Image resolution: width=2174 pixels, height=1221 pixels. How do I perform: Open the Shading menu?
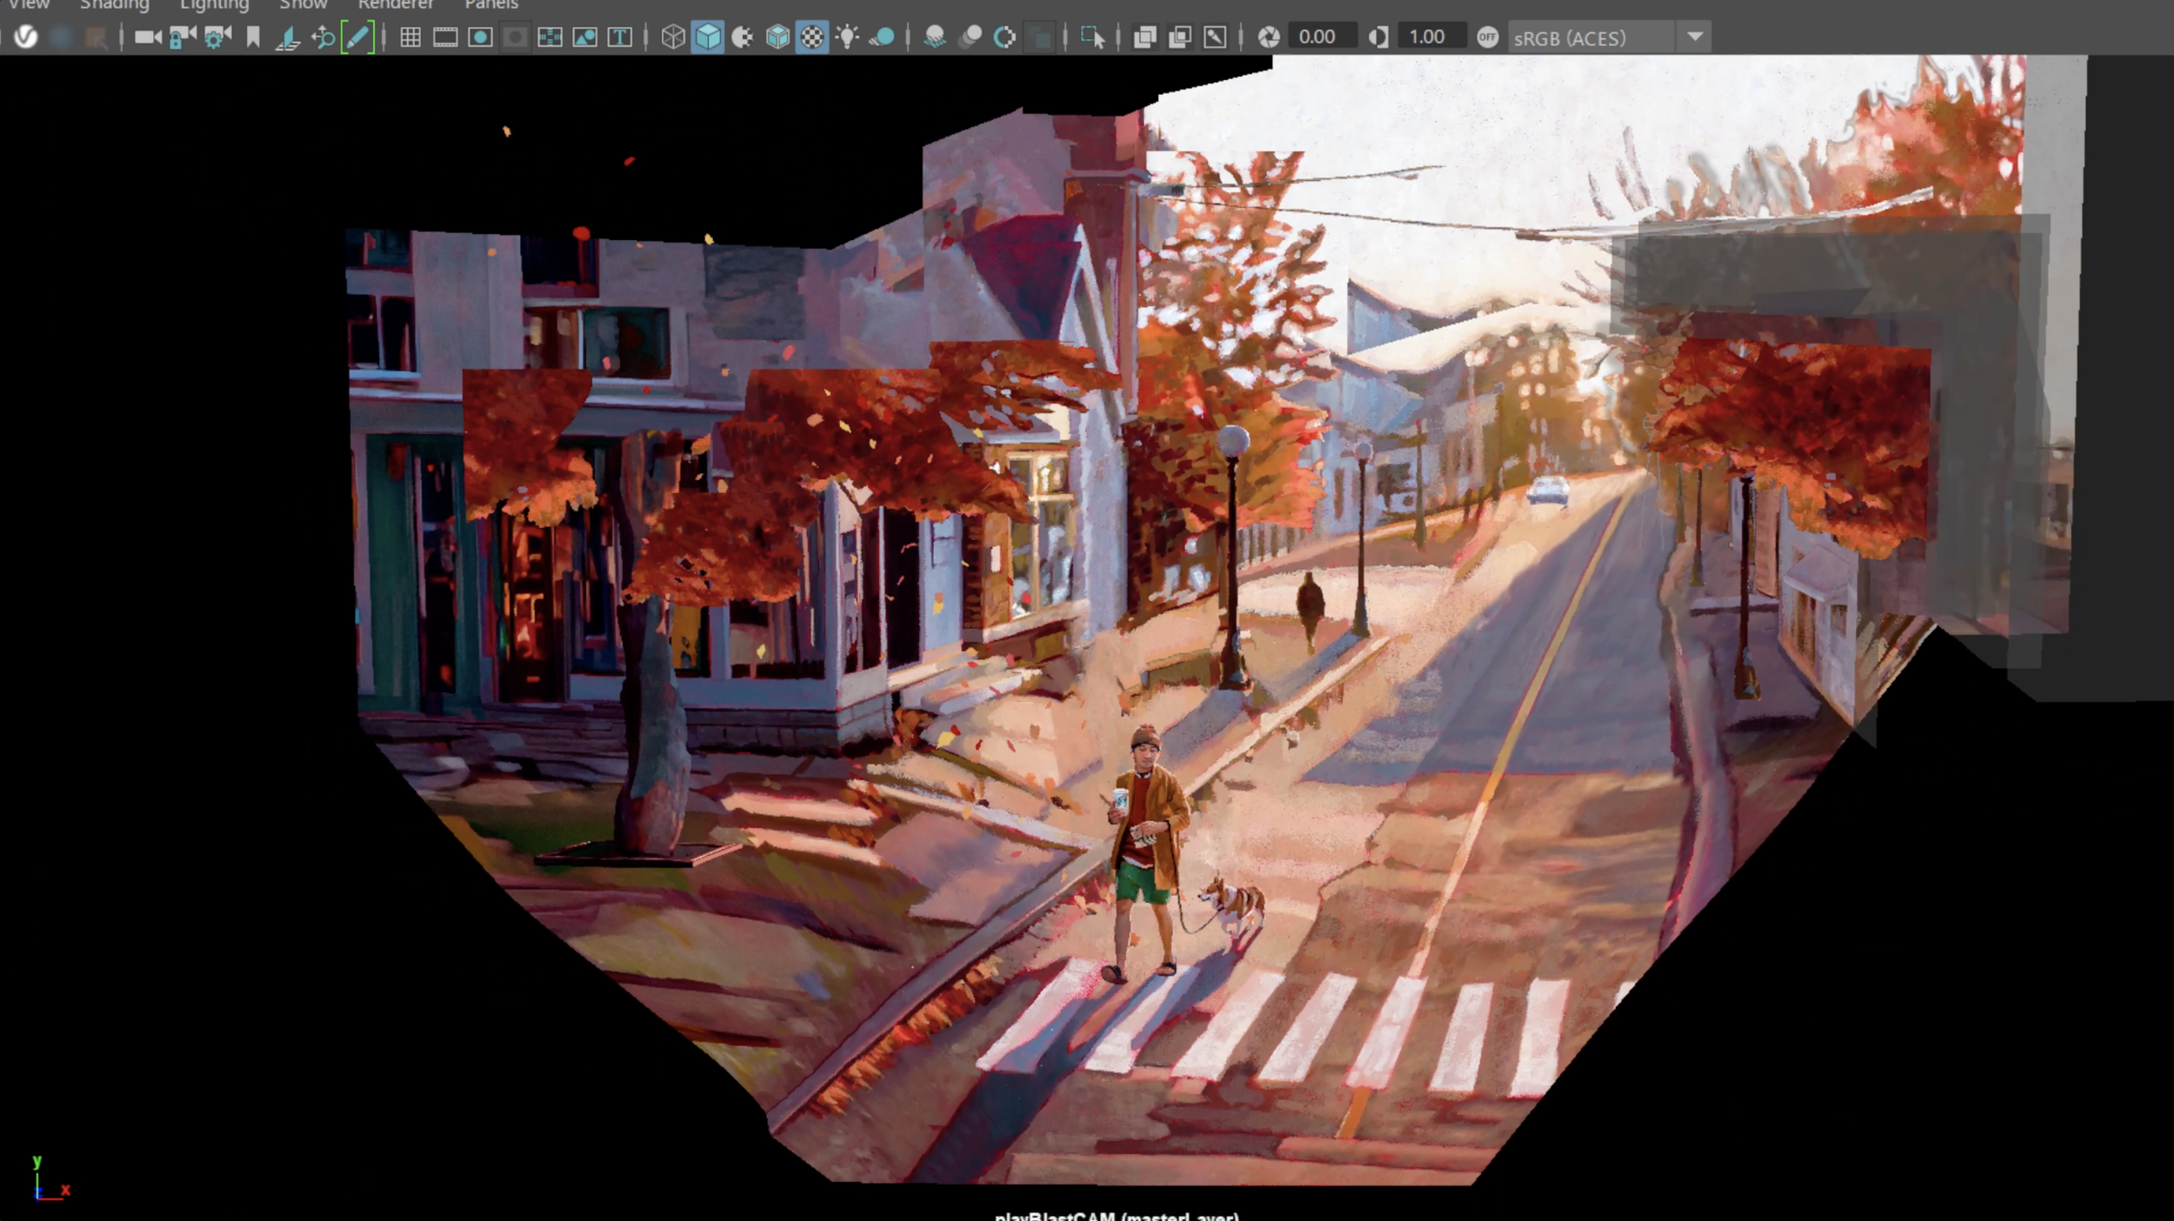click(114, 5)
